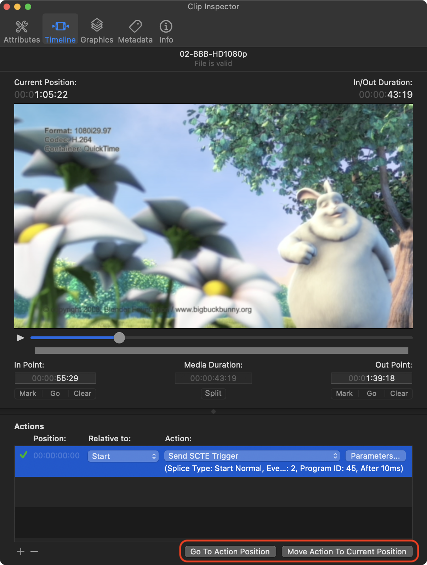Click Move Action To Current Position
Viewport: 427px width, 565px height.
(x=347, y=552)
